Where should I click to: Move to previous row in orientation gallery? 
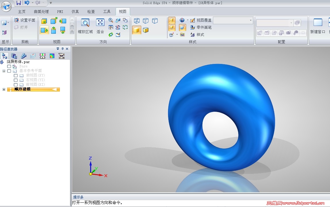pos(72,20)
